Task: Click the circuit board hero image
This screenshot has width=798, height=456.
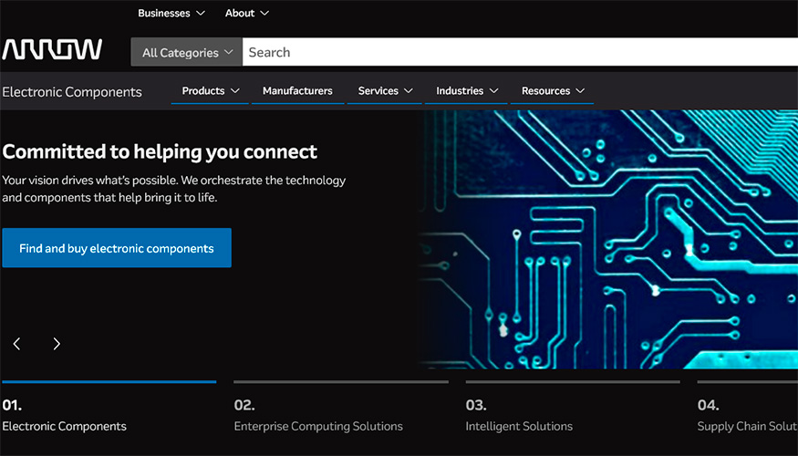Action: [x=606, y=239]
